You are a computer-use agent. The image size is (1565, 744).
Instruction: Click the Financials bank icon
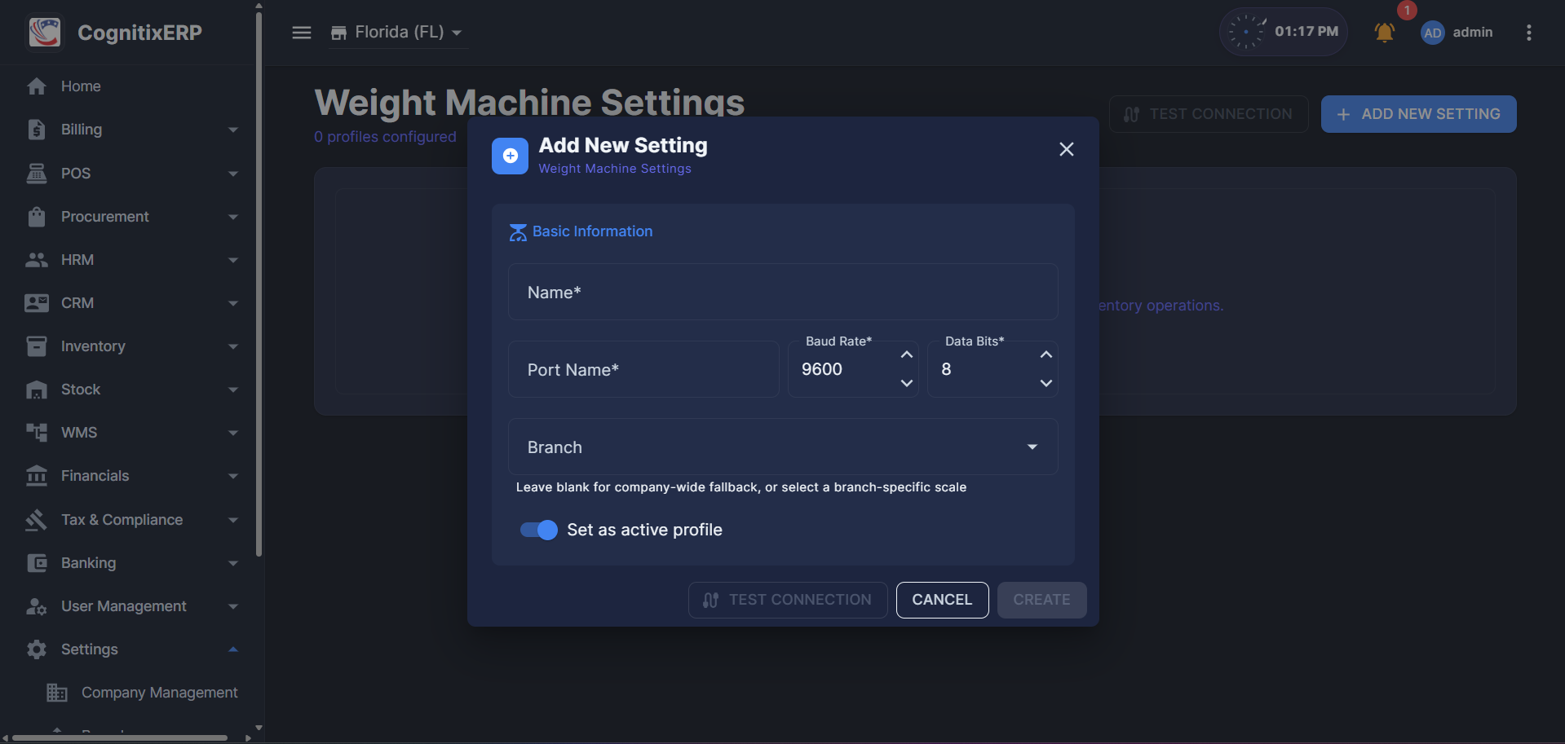(x=37, y=476)
